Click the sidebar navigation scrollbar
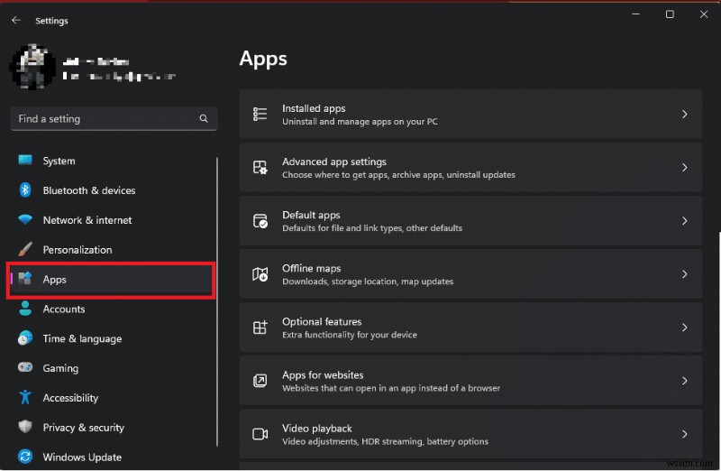The image size is (721, 471). pos(217,301)
